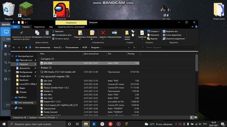Open the Copy to (Копировать в) dropdown
227x127 pixels.
click(92, 35)
